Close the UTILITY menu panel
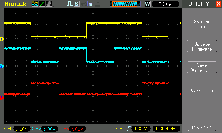 click(218, 4)
